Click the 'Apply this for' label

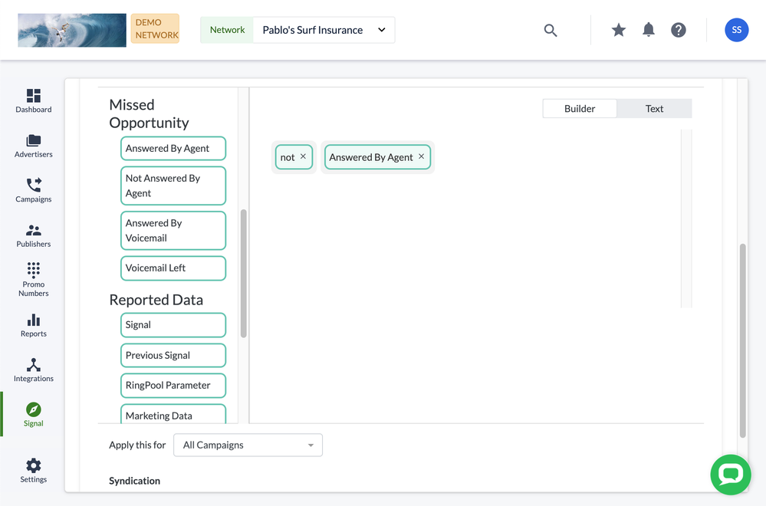pyautogui.click(x=137, y=445)
